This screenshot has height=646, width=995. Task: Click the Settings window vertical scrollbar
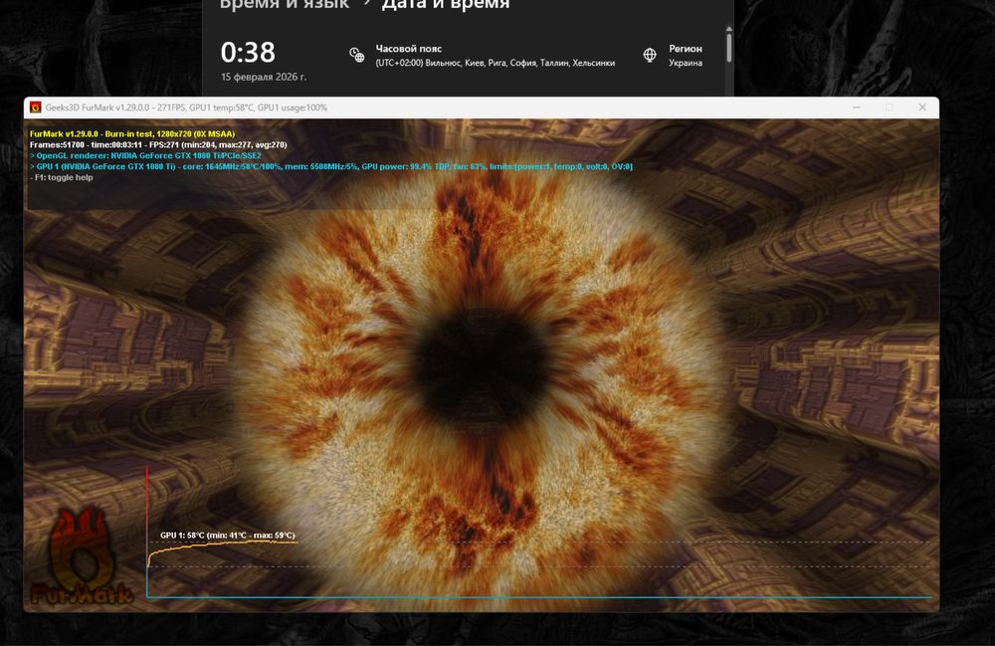click(x=729, y=47)
